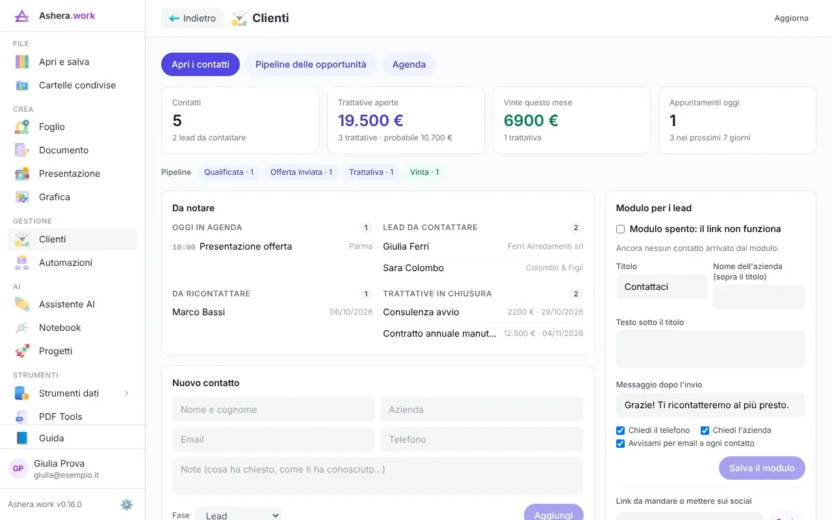The image size is (832, 520).
Task: Expand the Strumenti dati chevron
Action: click(127, 393)
